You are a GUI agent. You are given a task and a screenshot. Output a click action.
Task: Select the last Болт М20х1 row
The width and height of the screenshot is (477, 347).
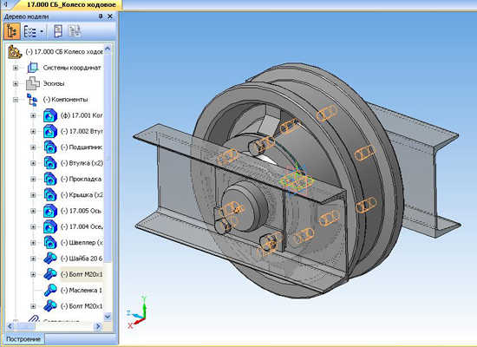[x=82, y=306]
